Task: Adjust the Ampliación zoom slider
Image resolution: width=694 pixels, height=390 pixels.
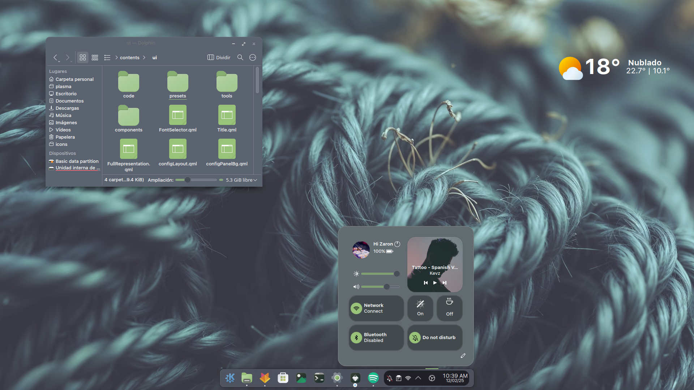Action: pos(196,180)
